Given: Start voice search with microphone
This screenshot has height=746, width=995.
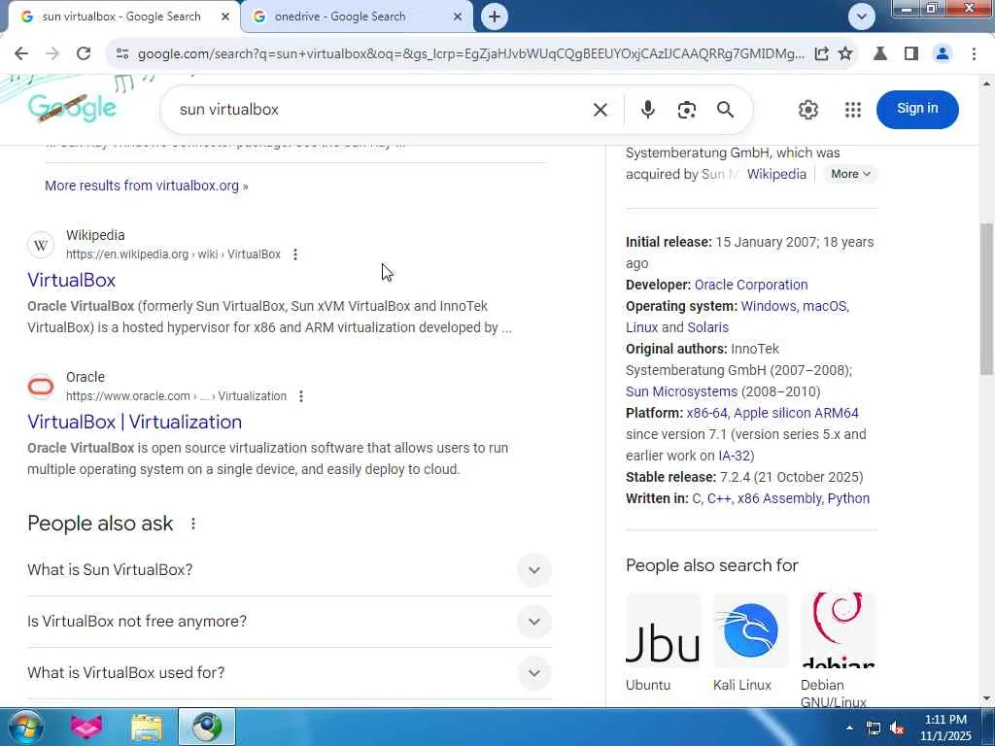Looking at the screenshot, I should [647, 110].
